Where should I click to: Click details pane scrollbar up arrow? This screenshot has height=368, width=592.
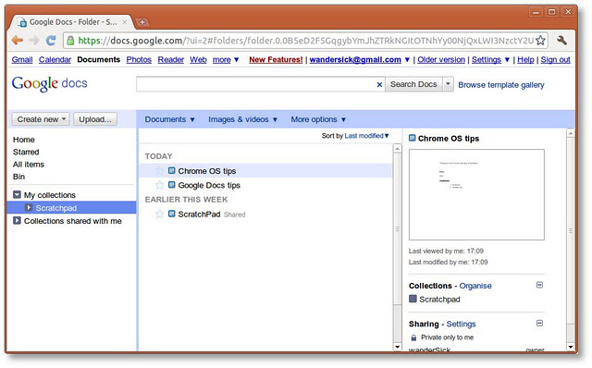pos(571,133)
